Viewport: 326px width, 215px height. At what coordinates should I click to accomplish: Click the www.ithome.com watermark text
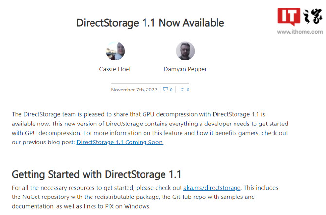pyautogui.click(x=299, y=32)
